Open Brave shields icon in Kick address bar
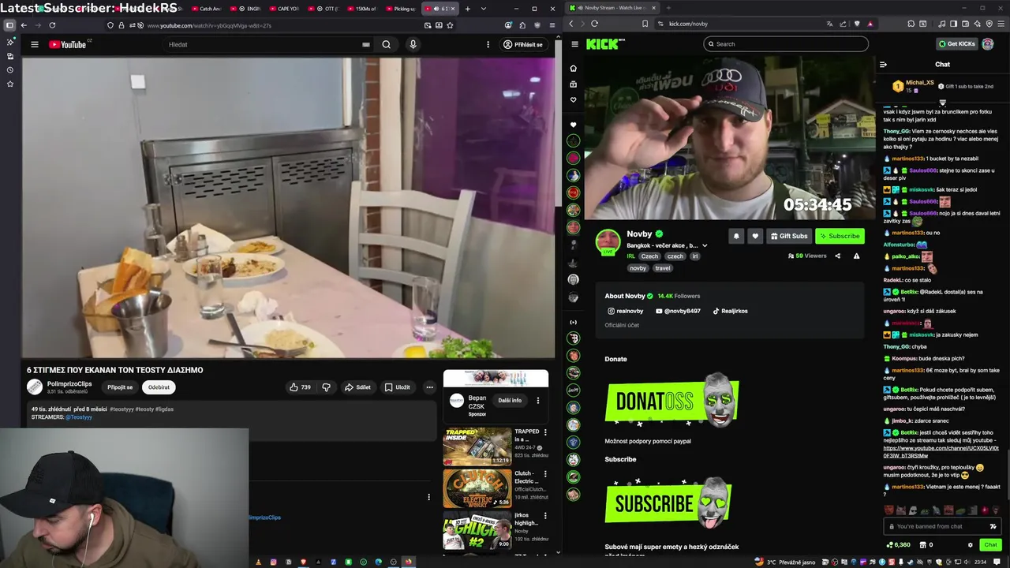Viewport: 1010px width, 568px height. click(x=857, y=24)
